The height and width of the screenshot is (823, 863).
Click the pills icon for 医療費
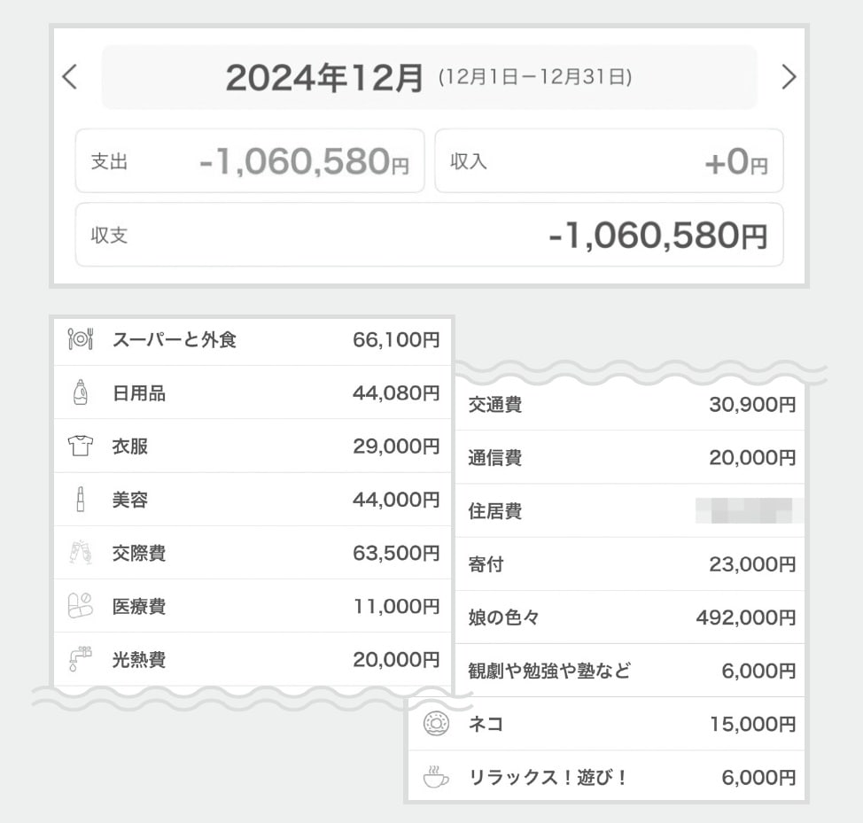[81, 606]
